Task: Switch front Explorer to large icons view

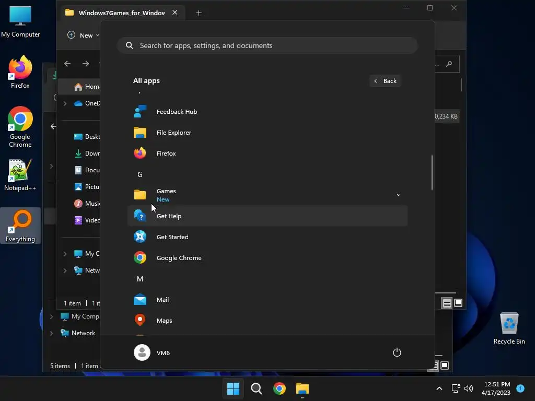Action: pyautogui.click(x=458, y=303)
